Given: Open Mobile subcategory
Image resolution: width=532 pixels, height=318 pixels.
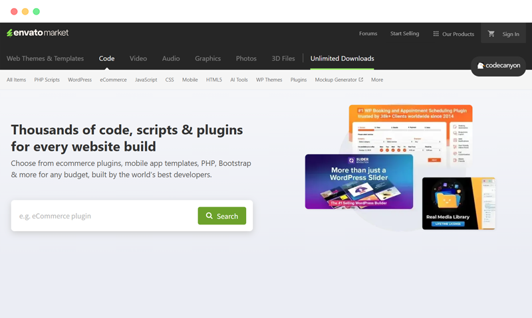Looking at the screenshot, I should (190, 80).
